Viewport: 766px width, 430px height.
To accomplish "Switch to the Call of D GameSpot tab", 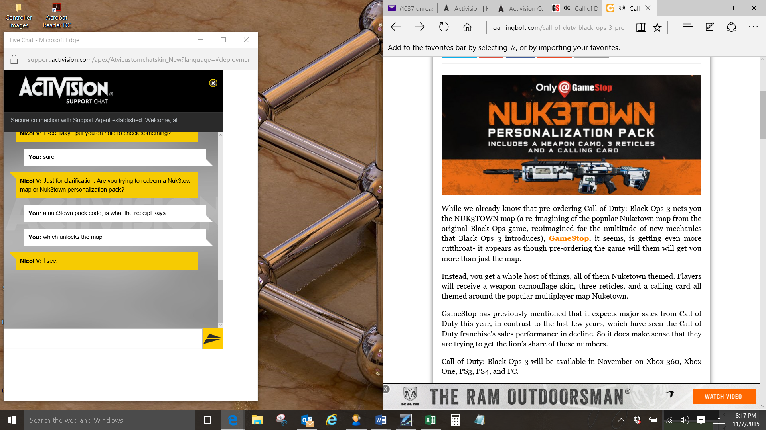I will point(574,8).
